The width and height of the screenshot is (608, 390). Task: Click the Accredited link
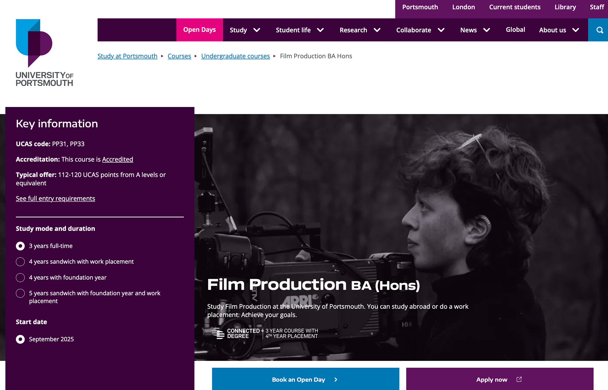click(x=117, y=159)
